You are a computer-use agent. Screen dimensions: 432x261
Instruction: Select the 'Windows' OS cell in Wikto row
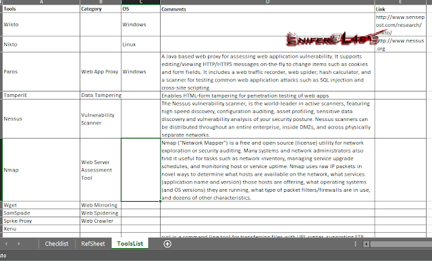tap(141, 24)
